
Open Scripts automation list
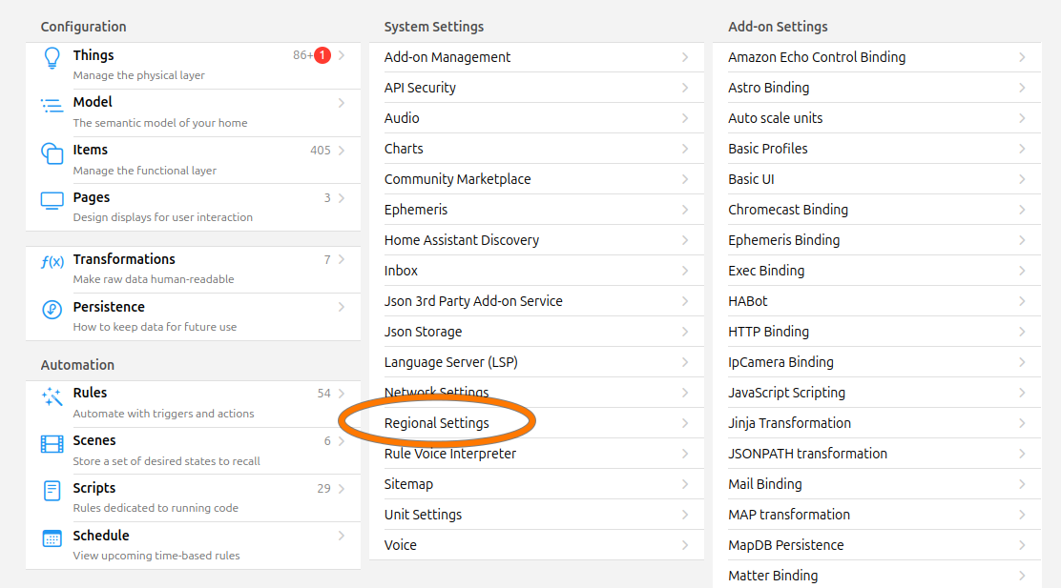tap(193, 498)
